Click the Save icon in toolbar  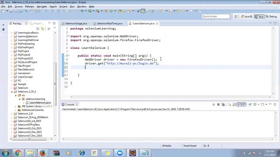pos(11,11)
